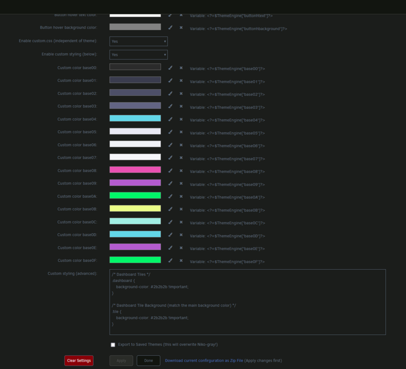
Task: Clear Custom color base07 with X icon
Action: click(x=181, y=157)
